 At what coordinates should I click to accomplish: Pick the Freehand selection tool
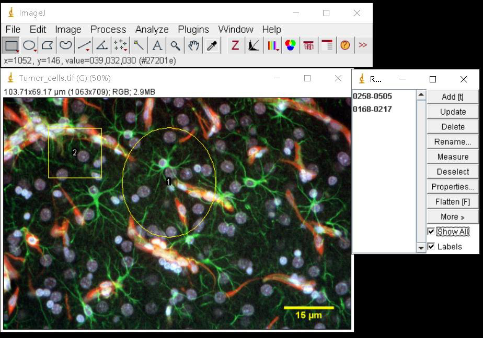coord(65,46)
